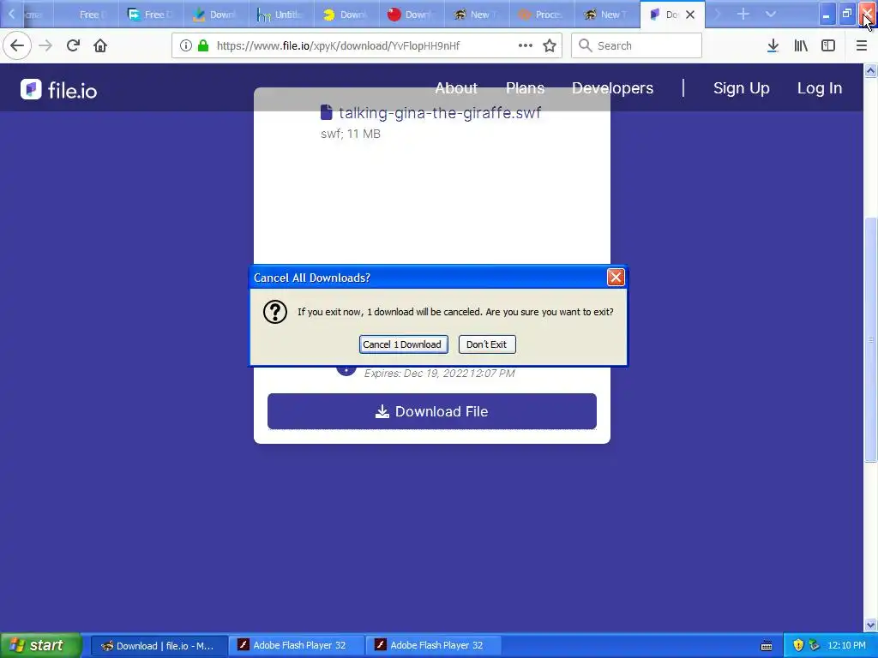
Task: Click the Log In link
Action: click(820, 88)
